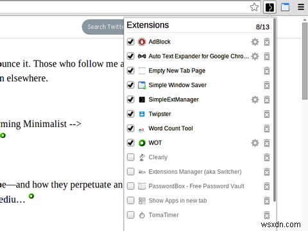The width and height of the screenshot is (308, 231).
Task: Enable Extensions Manager (aka Switcher) checkbox
Action: (x=131, y=171)
